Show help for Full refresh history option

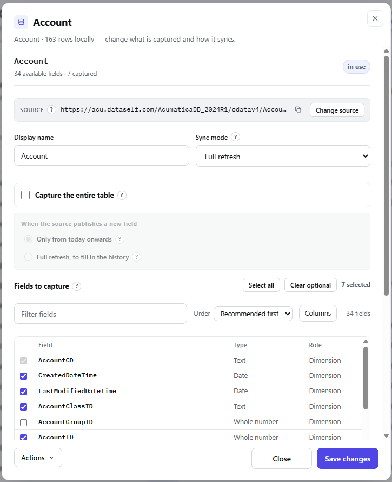tap(137, 257)
